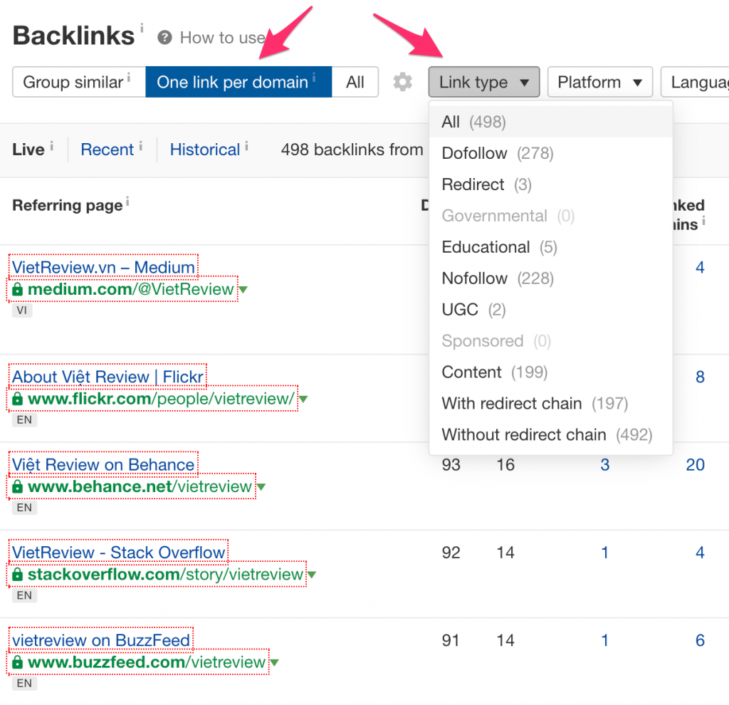
Task: Open Việt Review on Behance title link
Action: pyautogui.click(x=103, y=464)
